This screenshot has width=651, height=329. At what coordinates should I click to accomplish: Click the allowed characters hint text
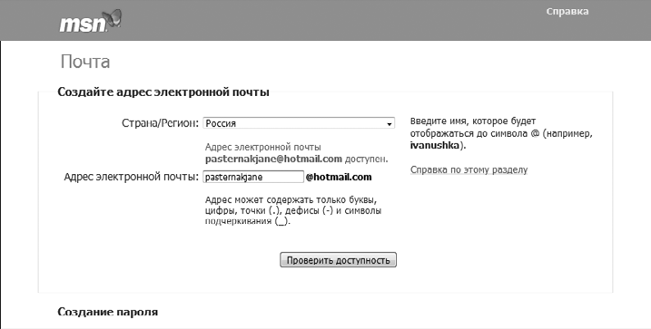(293, 210)
